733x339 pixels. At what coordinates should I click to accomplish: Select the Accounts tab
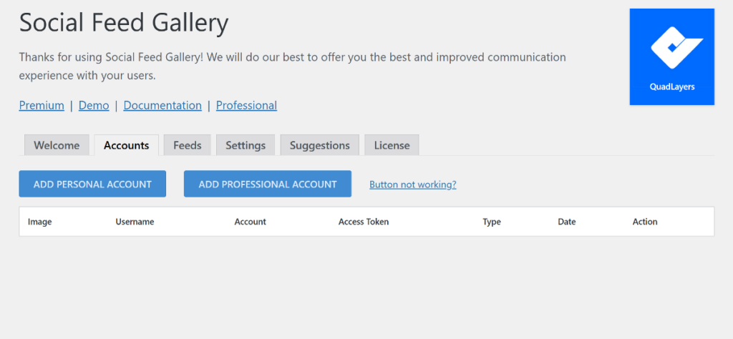click(x=126, y=145)
